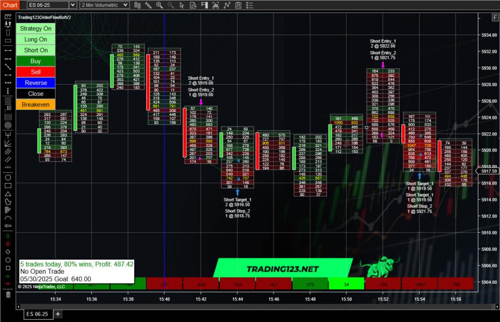The image size is (500, 322).
Task: Select the volume profile drawing tool
Action: [8, 210]
